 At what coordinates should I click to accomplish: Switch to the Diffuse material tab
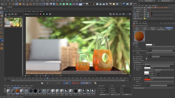(x=145, y=28)
